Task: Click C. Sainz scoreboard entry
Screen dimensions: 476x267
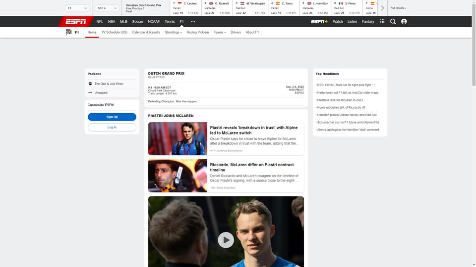Action: point(284,8)
